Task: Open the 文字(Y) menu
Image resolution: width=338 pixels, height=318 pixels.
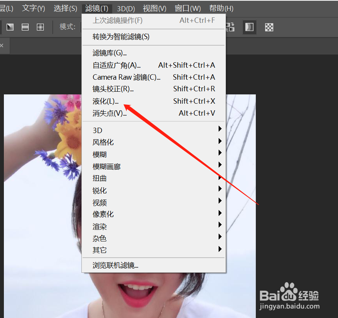Action: (33, 9)
